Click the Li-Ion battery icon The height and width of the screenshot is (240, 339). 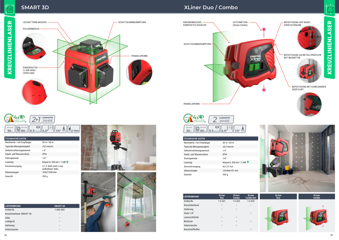pos(74,129)
